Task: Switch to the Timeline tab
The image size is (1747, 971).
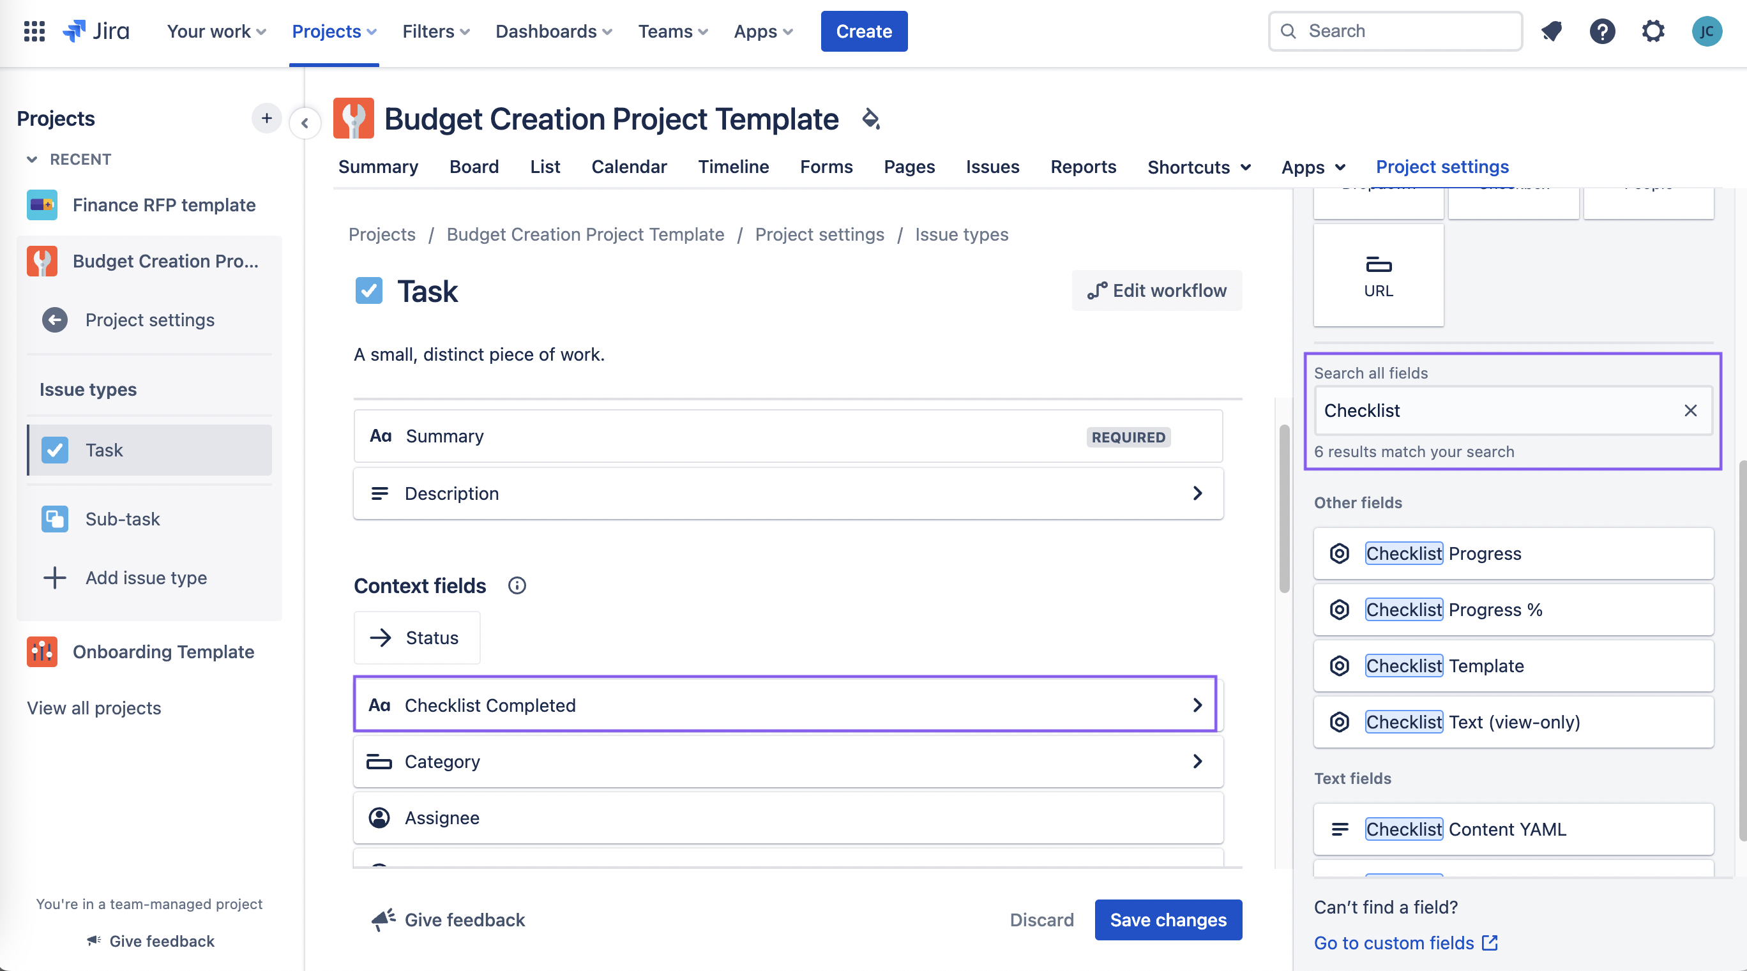Action: (x=733, y=167)
